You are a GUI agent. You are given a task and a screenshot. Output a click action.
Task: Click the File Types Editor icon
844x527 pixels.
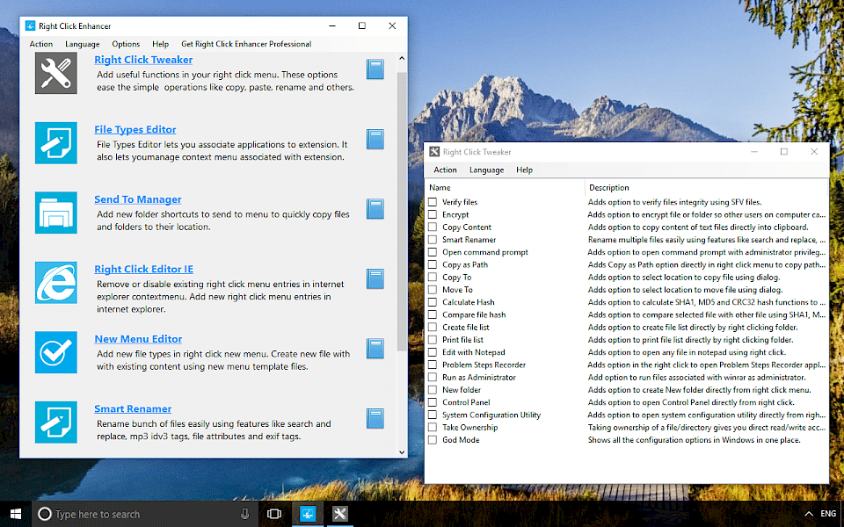(56, 143)
